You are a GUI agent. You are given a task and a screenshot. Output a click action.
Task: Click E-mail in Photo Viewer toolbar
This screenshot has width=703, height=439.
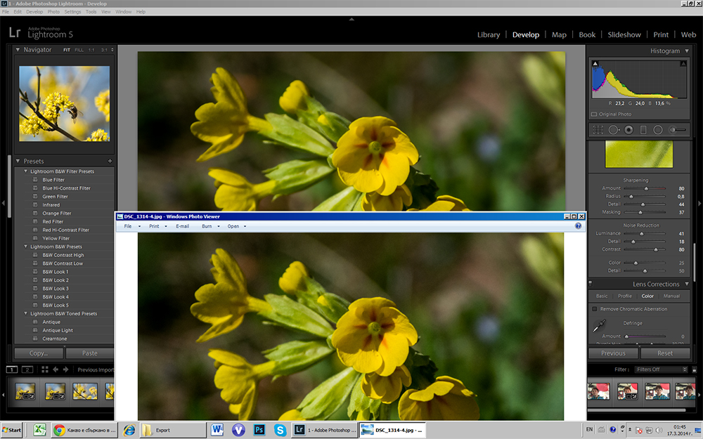(x=183, y=226)
